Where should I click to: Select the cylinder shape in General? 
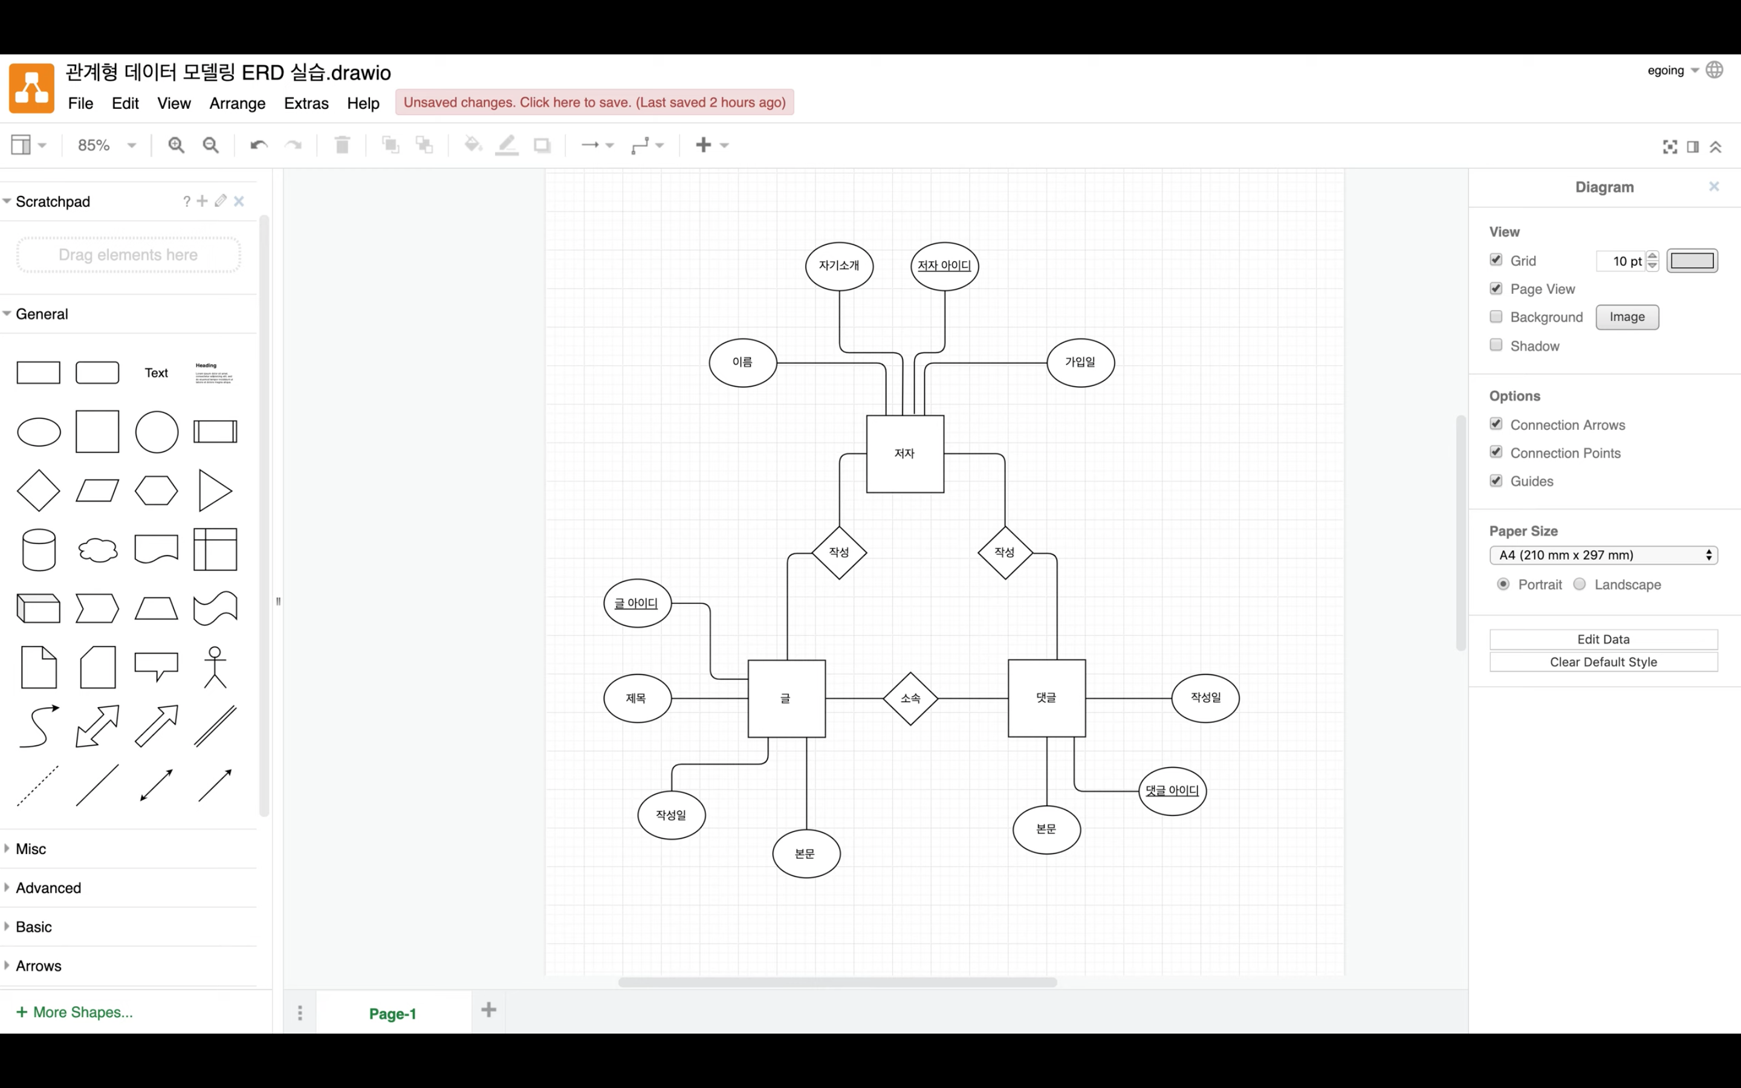[39, 550]
